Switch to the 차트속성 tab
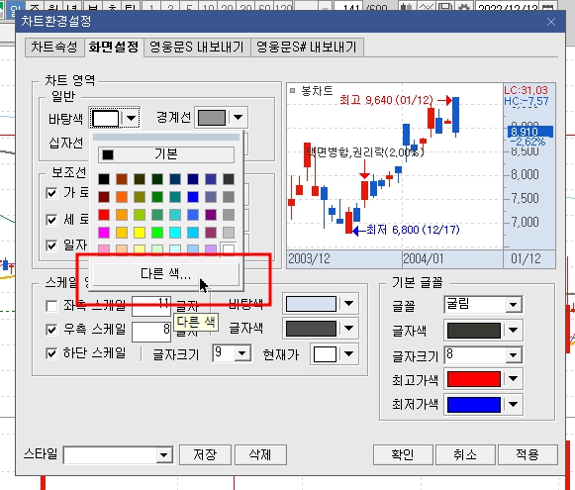Image resolution: width=575 pixels, height=490 pixels. point(54,47)
